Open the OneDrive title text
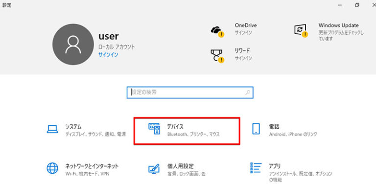Image resolution: width=376 pixels, height=184 pixels. 246,25
